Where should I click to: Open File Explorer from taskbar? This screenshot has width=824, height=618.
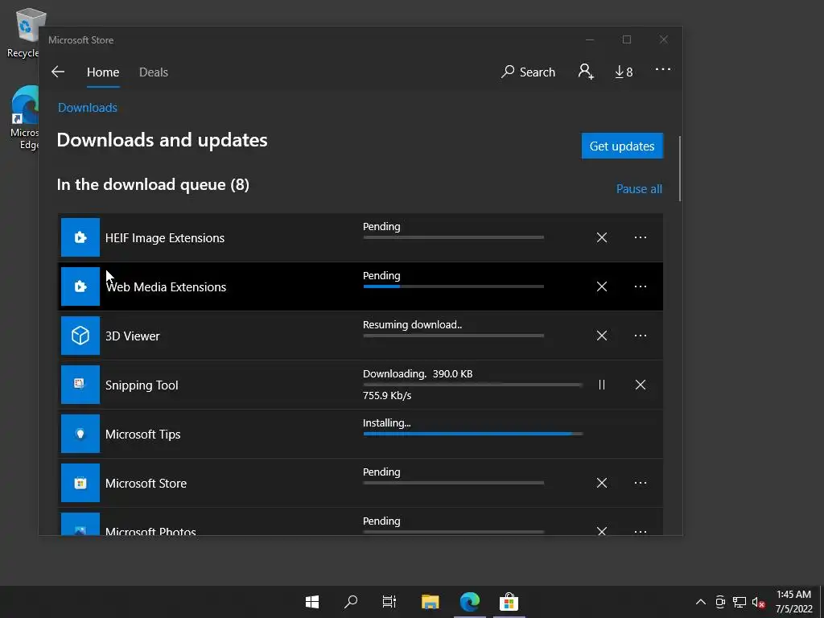pos(430,602)
